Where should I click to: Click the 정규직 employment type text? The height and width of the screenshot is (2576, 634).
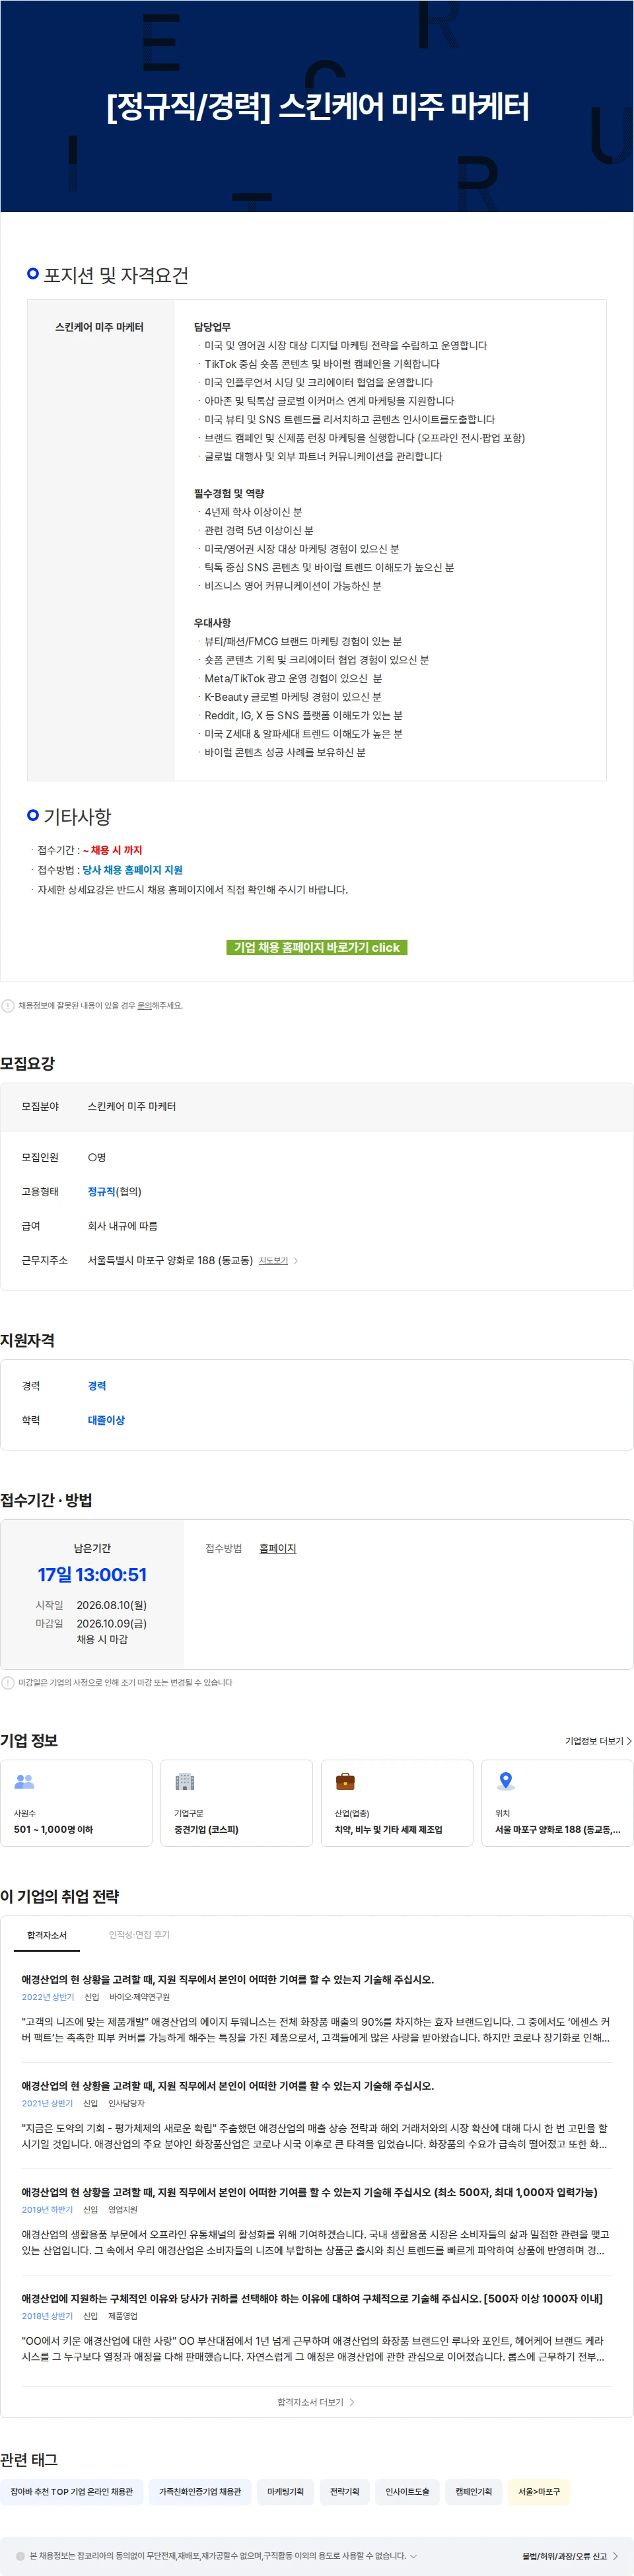101,1192
